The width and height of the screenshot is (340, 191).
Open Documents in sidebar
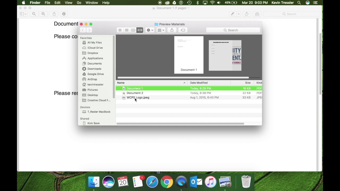tap(95, 63)
